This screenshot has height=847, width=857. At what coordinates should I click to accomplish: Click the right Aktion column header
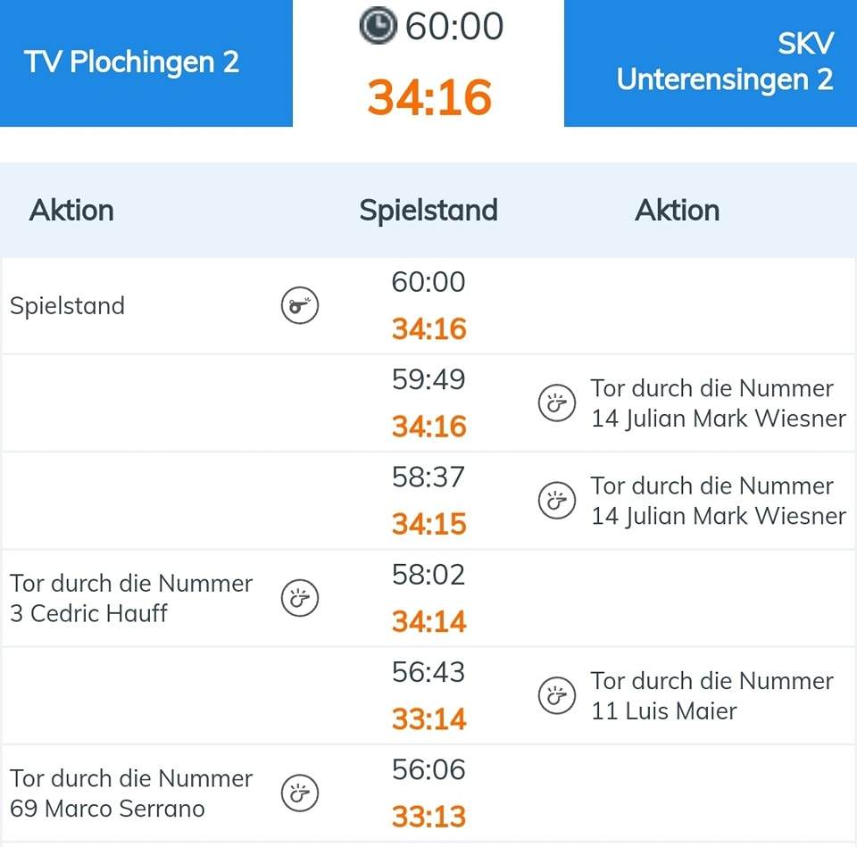click(x=677, y=211)
